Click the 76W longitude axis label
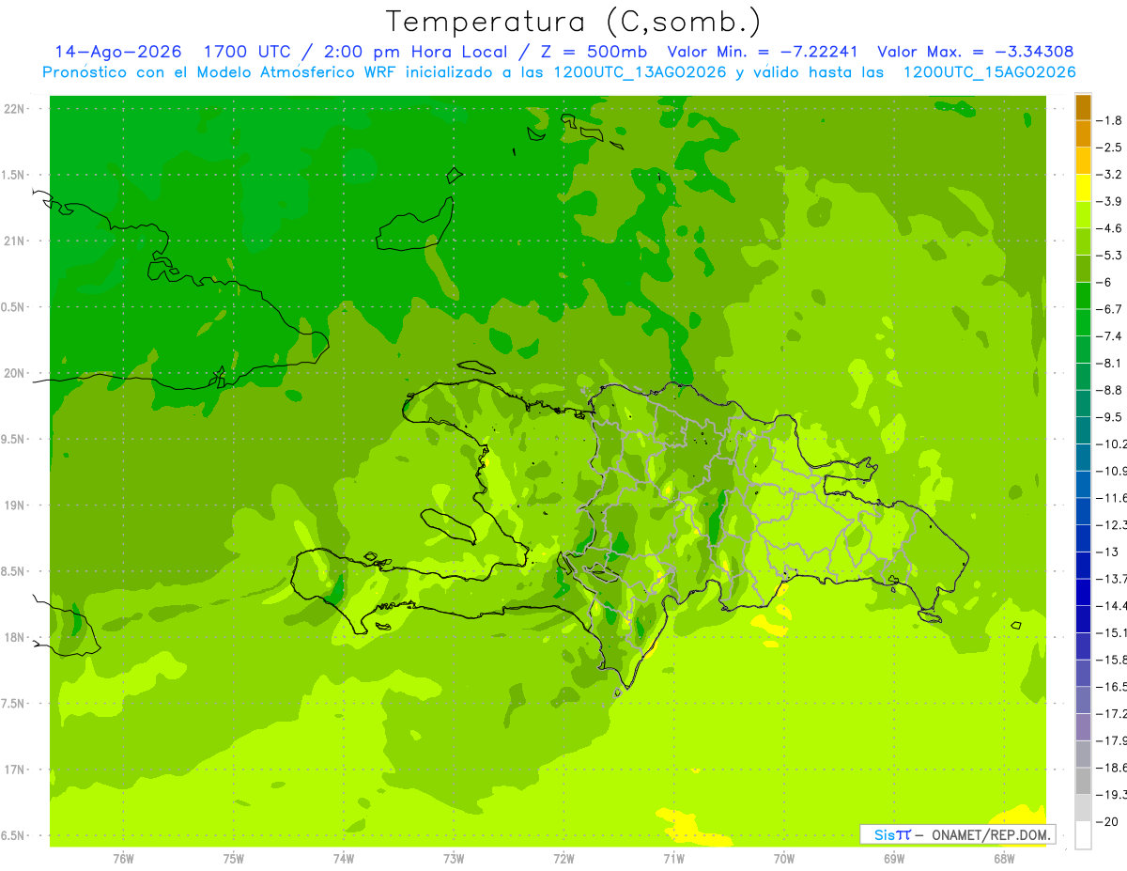The width and height of the screenshot is (1127, 871). coord(123,859)
